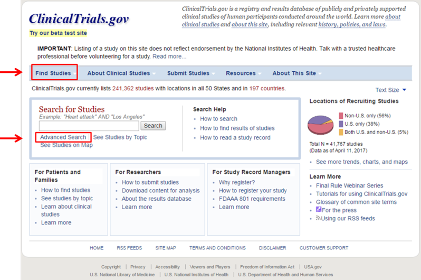This screenshot has width=421, height=280.
Task: Go to HOME footer link
Action: click(x=97, y=248)
